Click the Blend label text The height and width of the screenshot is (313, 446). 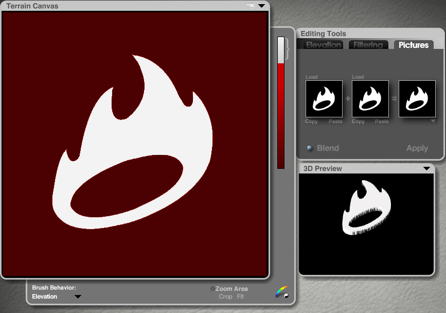point(328,148)
